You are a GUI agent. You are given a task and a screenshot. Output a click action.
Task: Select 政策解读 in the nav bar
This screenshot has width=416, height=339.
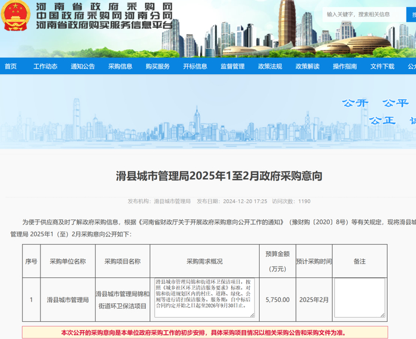tap(307, 66)
